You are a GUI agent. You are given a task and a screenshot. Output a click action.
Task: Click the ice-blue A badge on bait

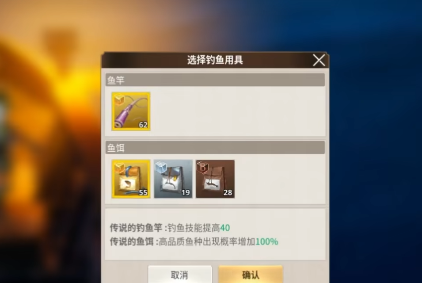coord(161,167)
